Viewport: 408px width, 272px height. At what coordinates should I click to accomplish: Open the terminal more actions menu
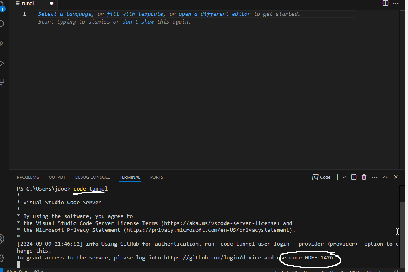pyautogui.click(x=374, y=177)
